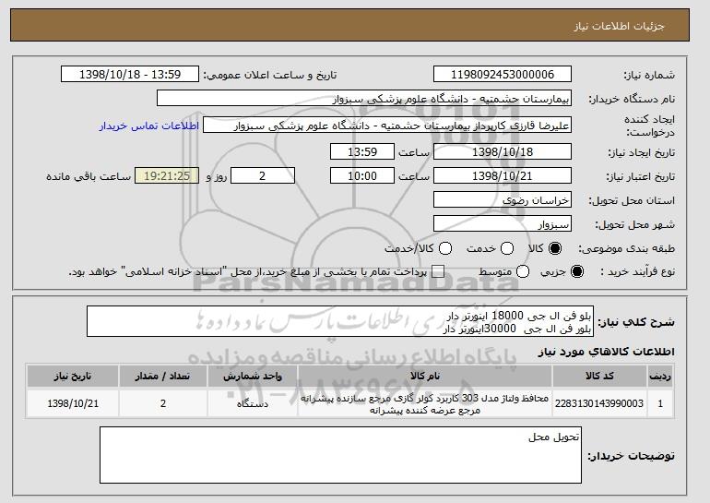710x503 pixels.
Task: Click the کد کالا column header
Action: click(599, 377)
